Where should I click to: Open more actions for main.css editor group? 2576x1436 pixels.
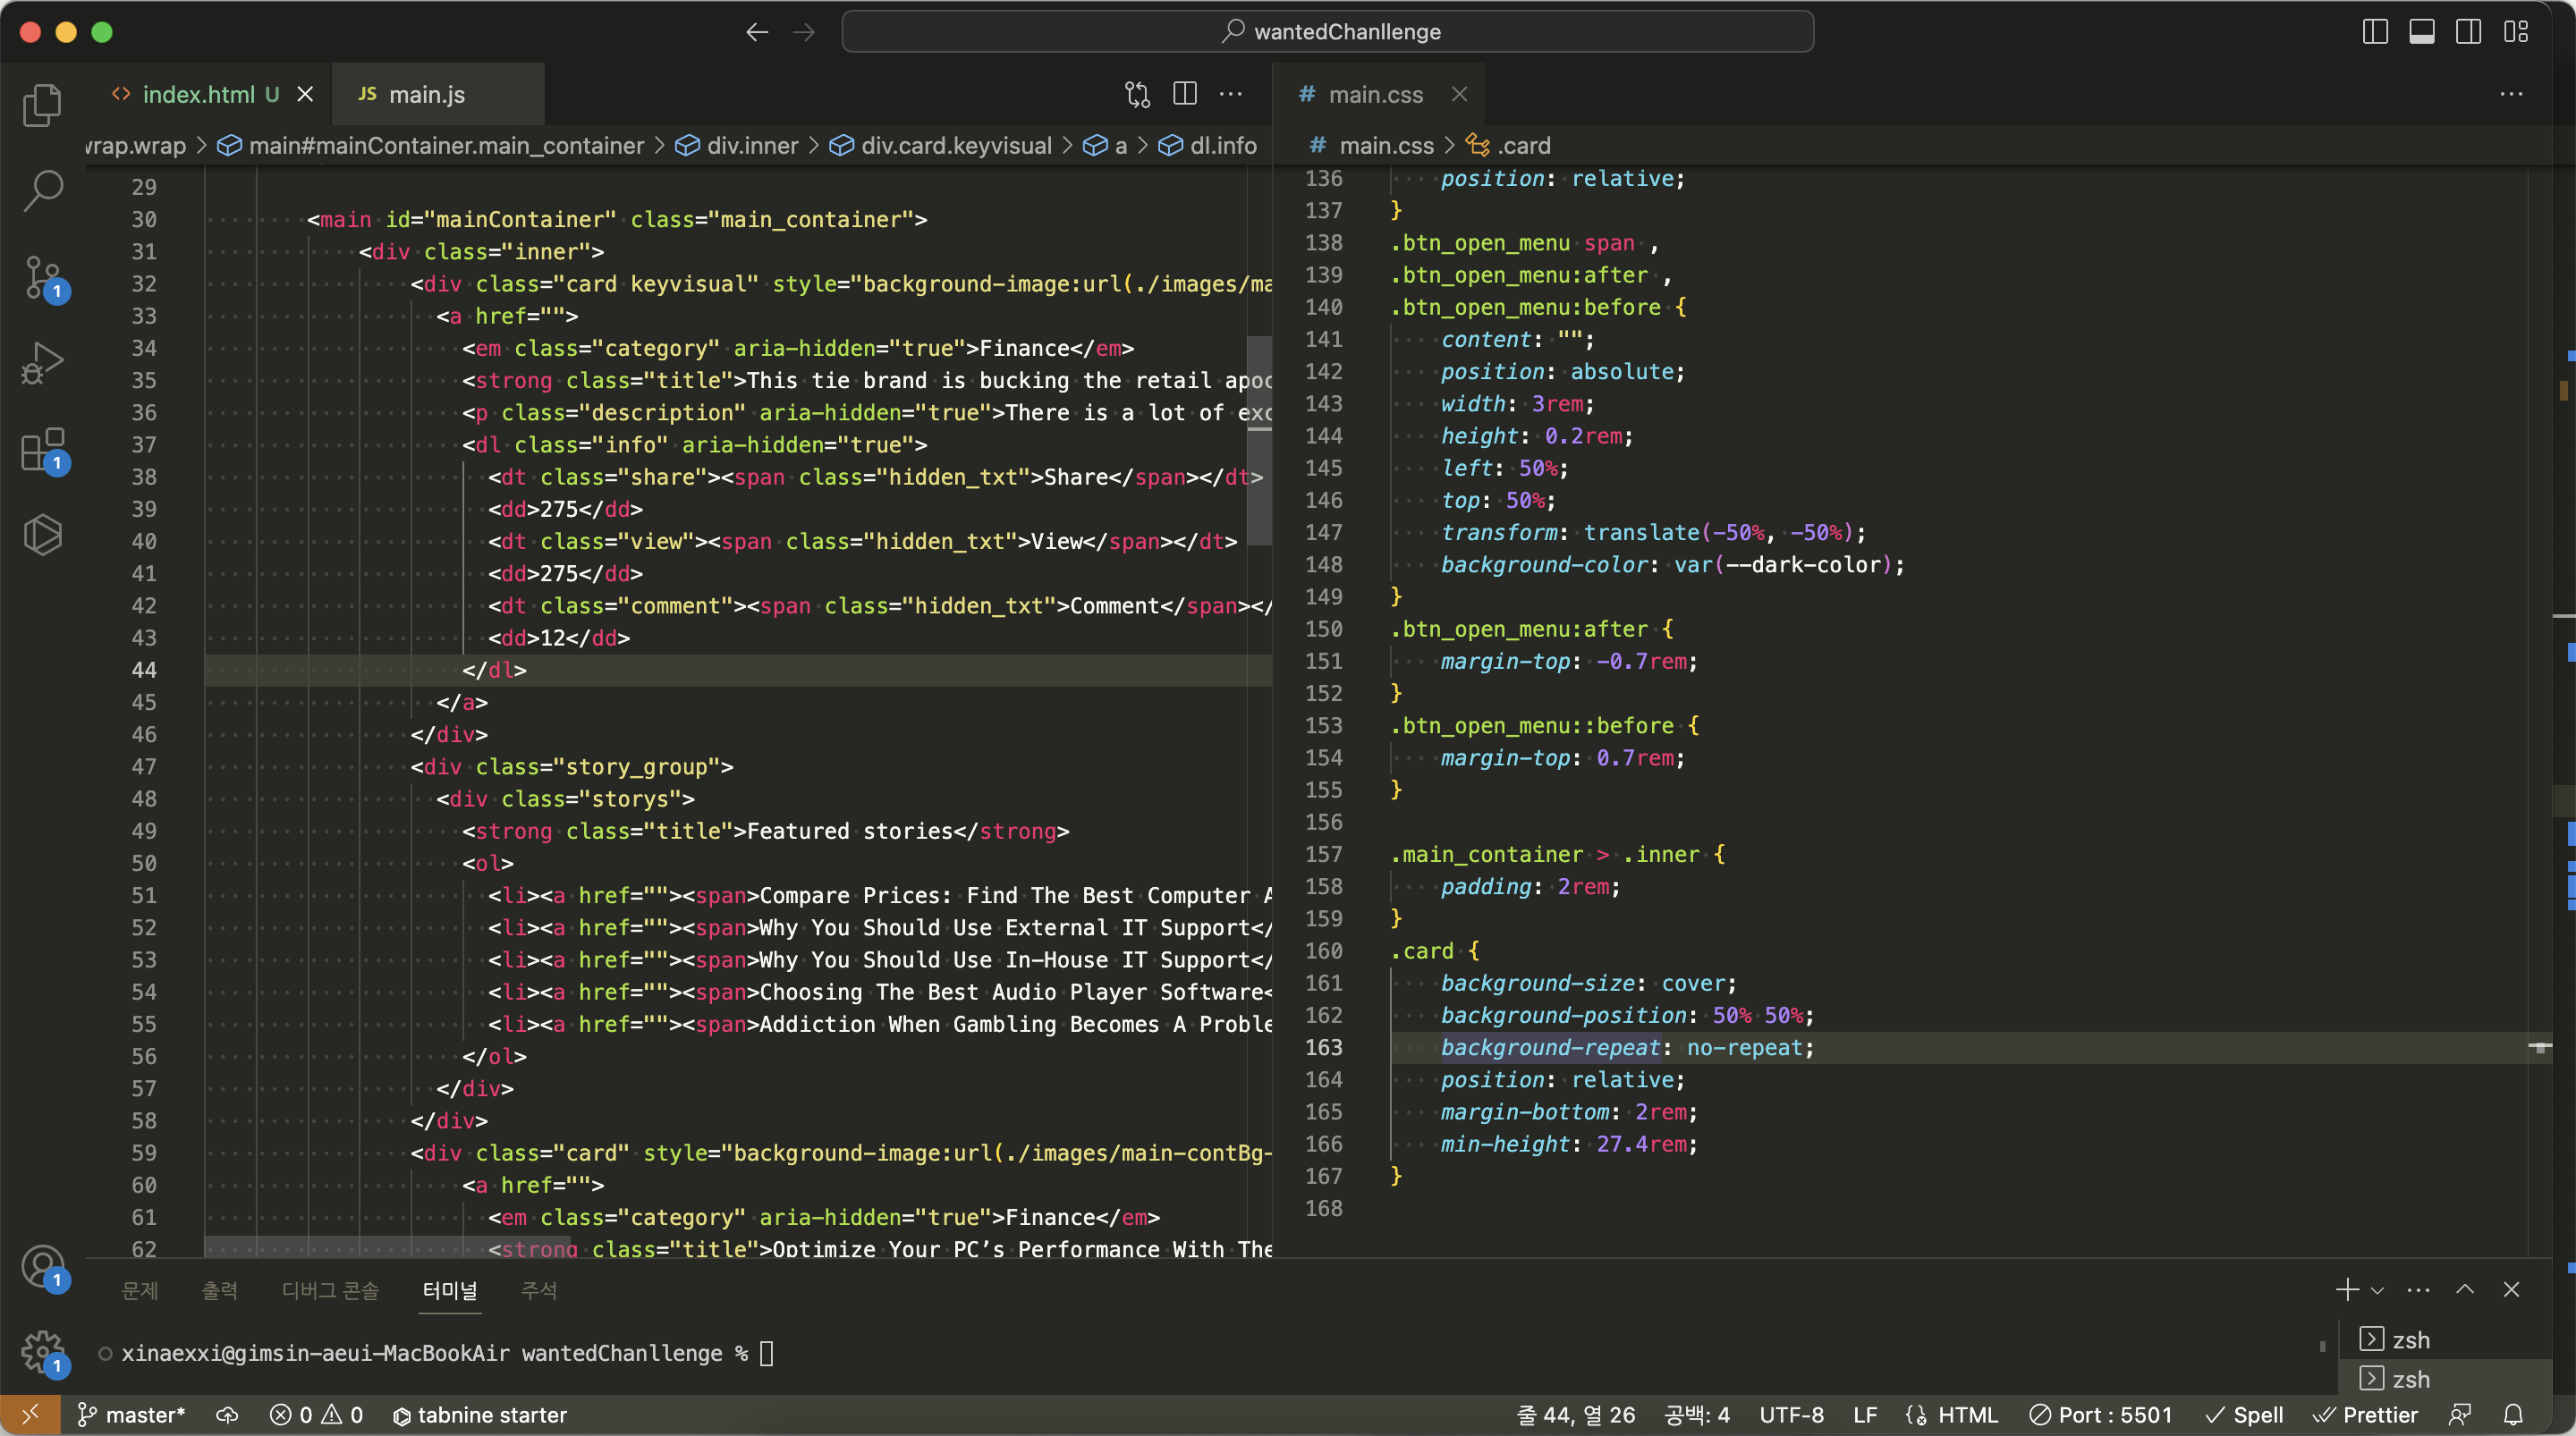tap(2511, 94)
